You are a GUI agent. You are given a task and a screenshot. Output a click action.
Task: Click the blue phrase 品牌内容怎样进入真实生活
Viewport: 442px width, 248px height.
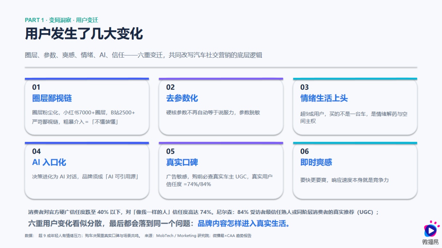pyautogui.click(x=244, y=224)
